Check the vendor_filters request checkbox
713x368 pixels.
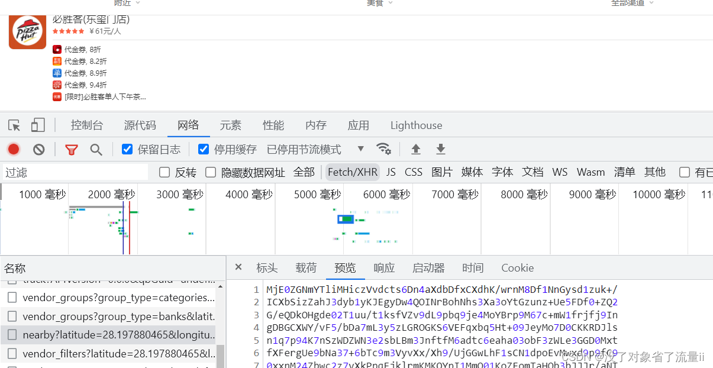point(12,354)
